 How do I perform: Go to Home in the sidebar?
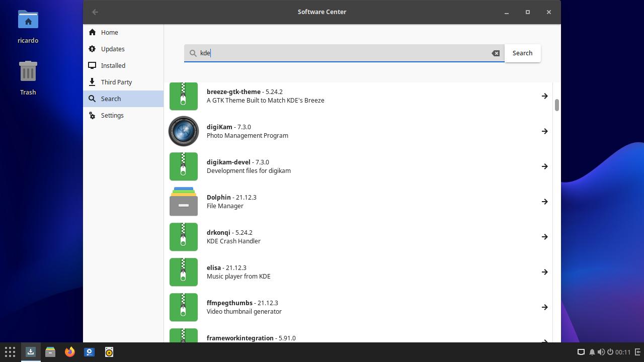tap(123, 32)
